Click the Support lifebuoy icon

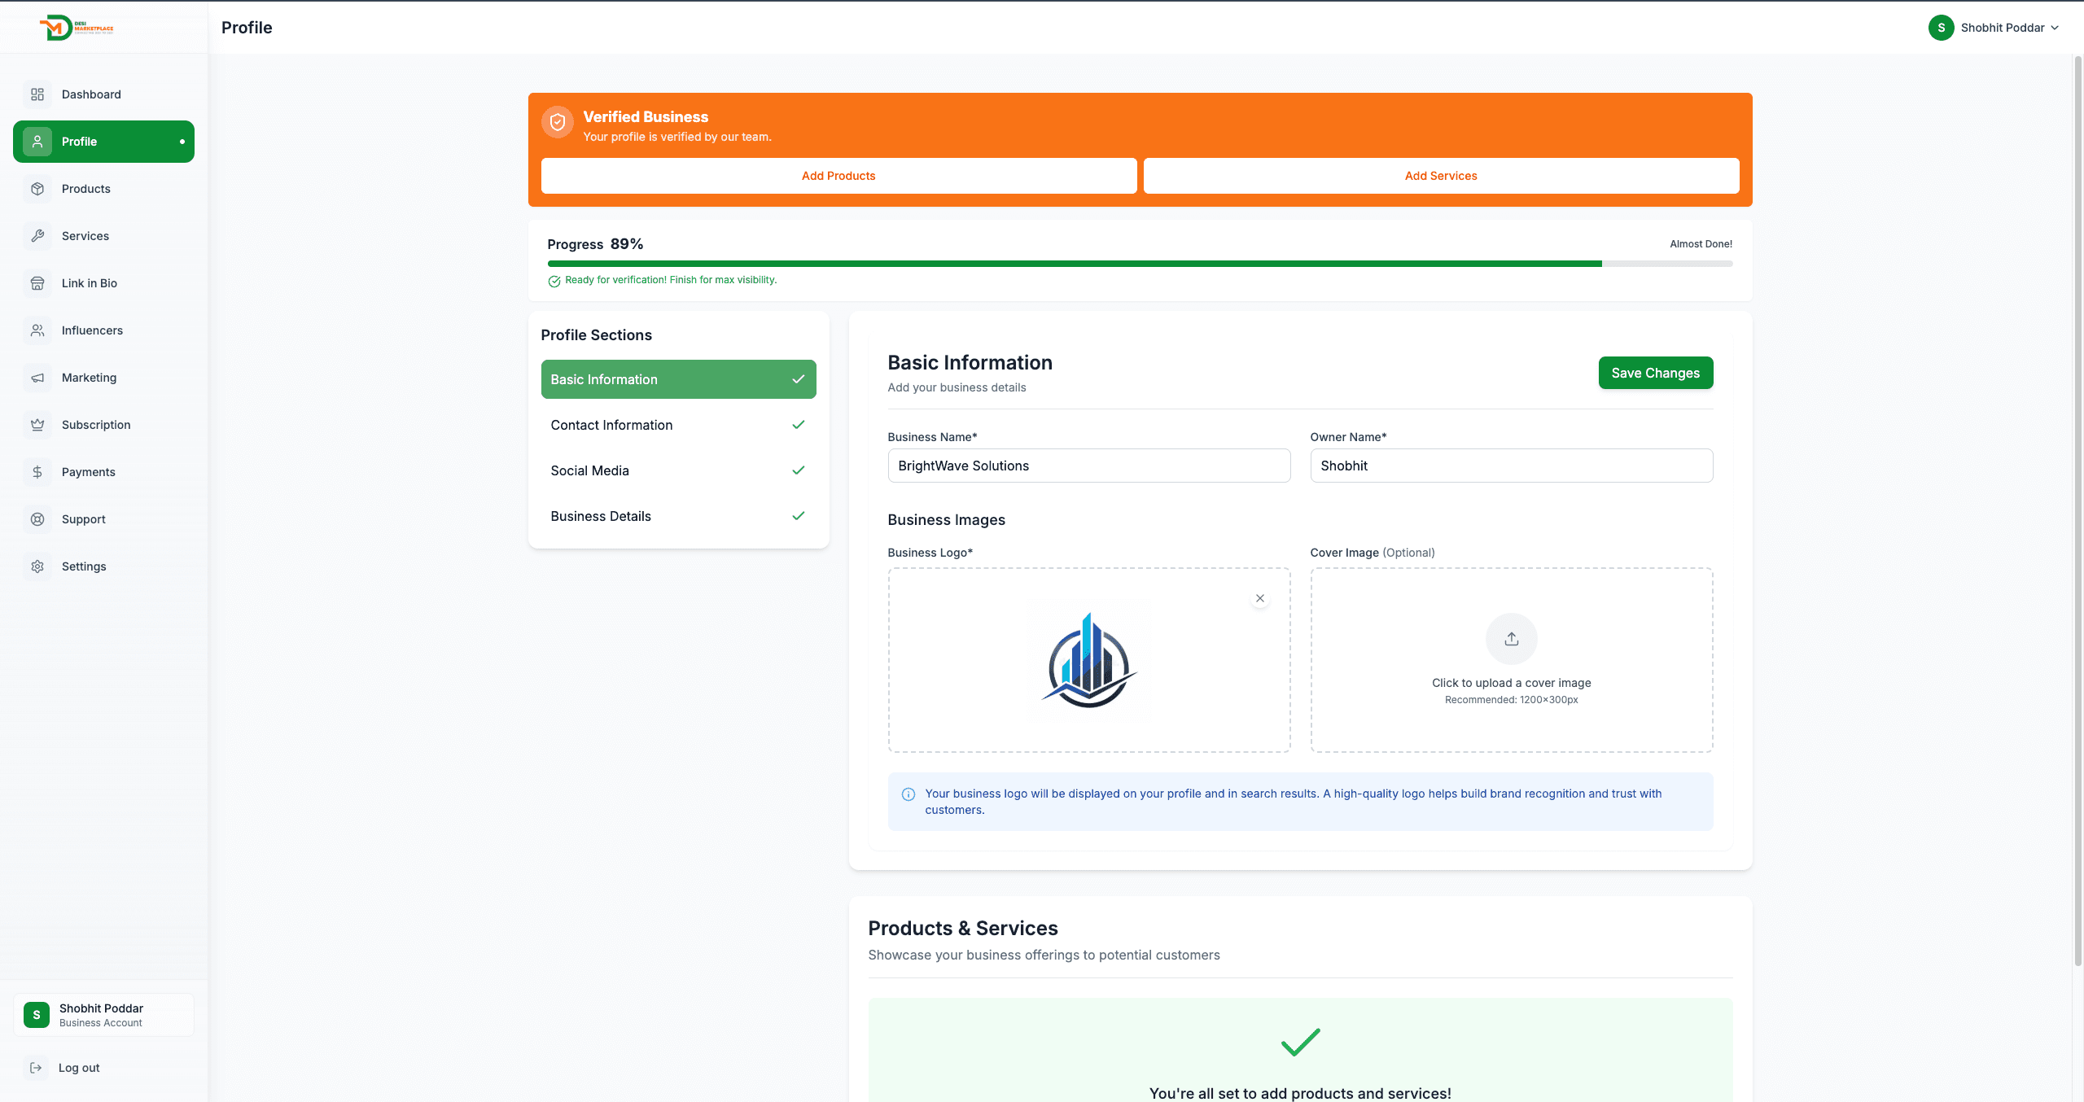[x=37, y=519]
